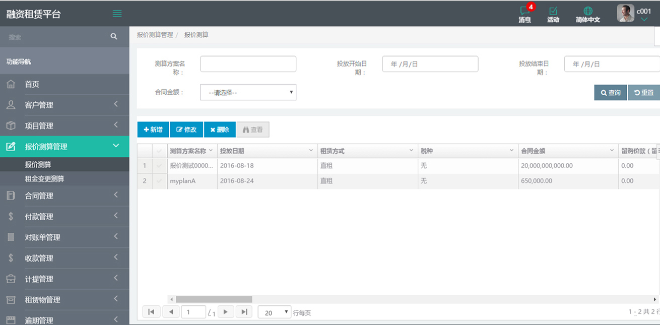This screenshot has width=660, height=325.
Task: Open the 首页 menu item
Action: click(x=64, y=84)
